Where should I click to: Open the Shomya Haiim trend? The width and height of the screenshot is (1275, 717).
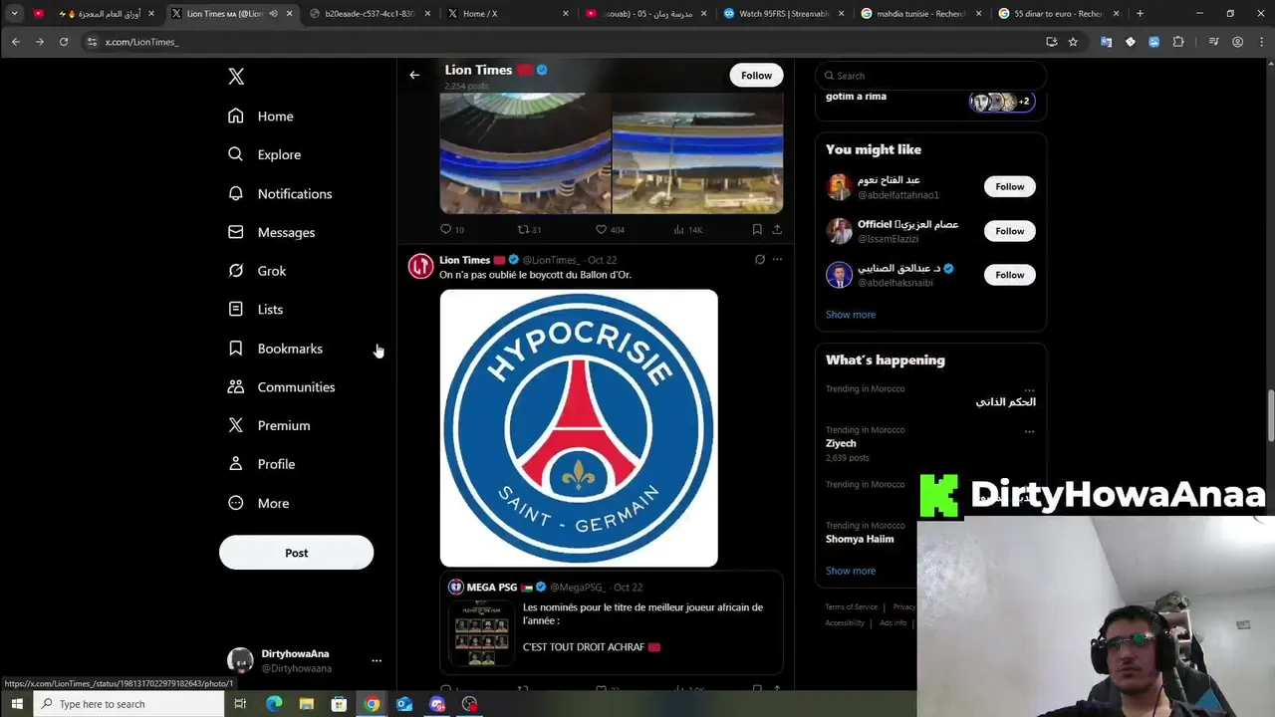[860, 539]
